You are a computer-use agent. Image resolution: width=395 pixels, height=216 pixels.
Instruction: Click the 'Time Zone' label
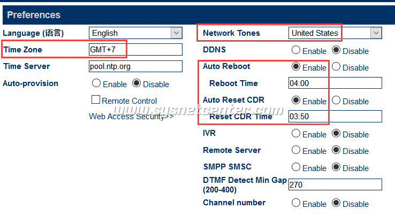pos(22,50)
